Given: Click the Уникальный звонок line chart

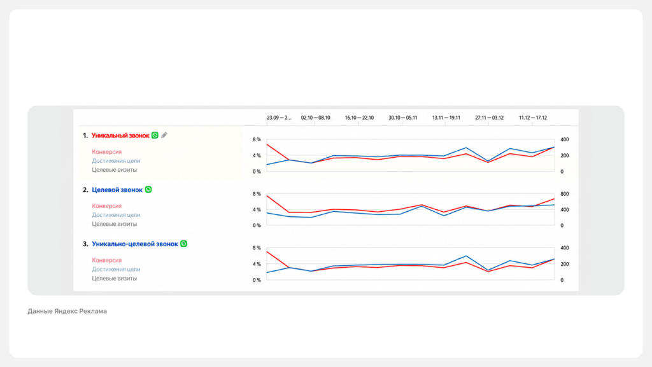Looking at the screenshot, I should (411, 155).
